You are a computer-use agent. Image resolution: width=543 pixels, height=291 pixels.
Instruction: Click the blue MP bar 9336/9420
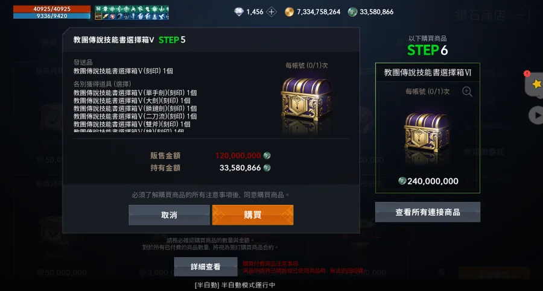point(52,16)
